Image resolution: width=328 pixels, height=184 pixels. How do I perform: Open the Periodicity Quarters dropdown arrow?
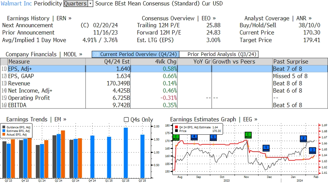(91, 4)
